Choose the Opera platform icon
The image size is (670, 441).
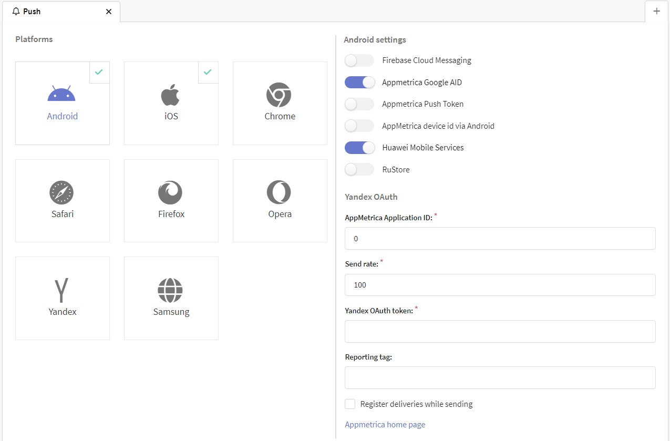coord(279,192)
